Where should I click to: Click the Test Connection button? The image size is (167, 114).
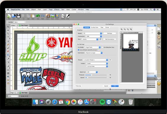109,39
